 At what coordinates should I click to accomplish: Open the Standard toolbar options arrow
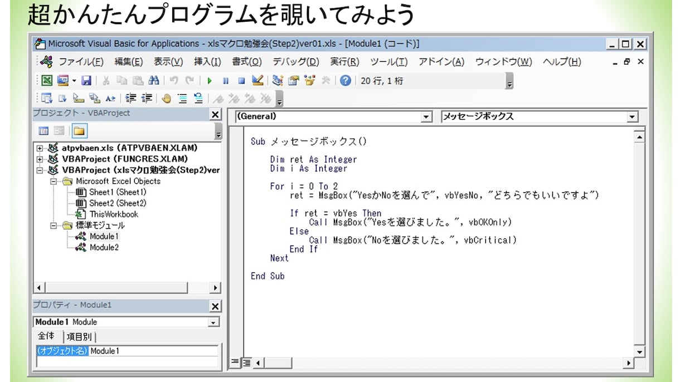pos(509,82)
